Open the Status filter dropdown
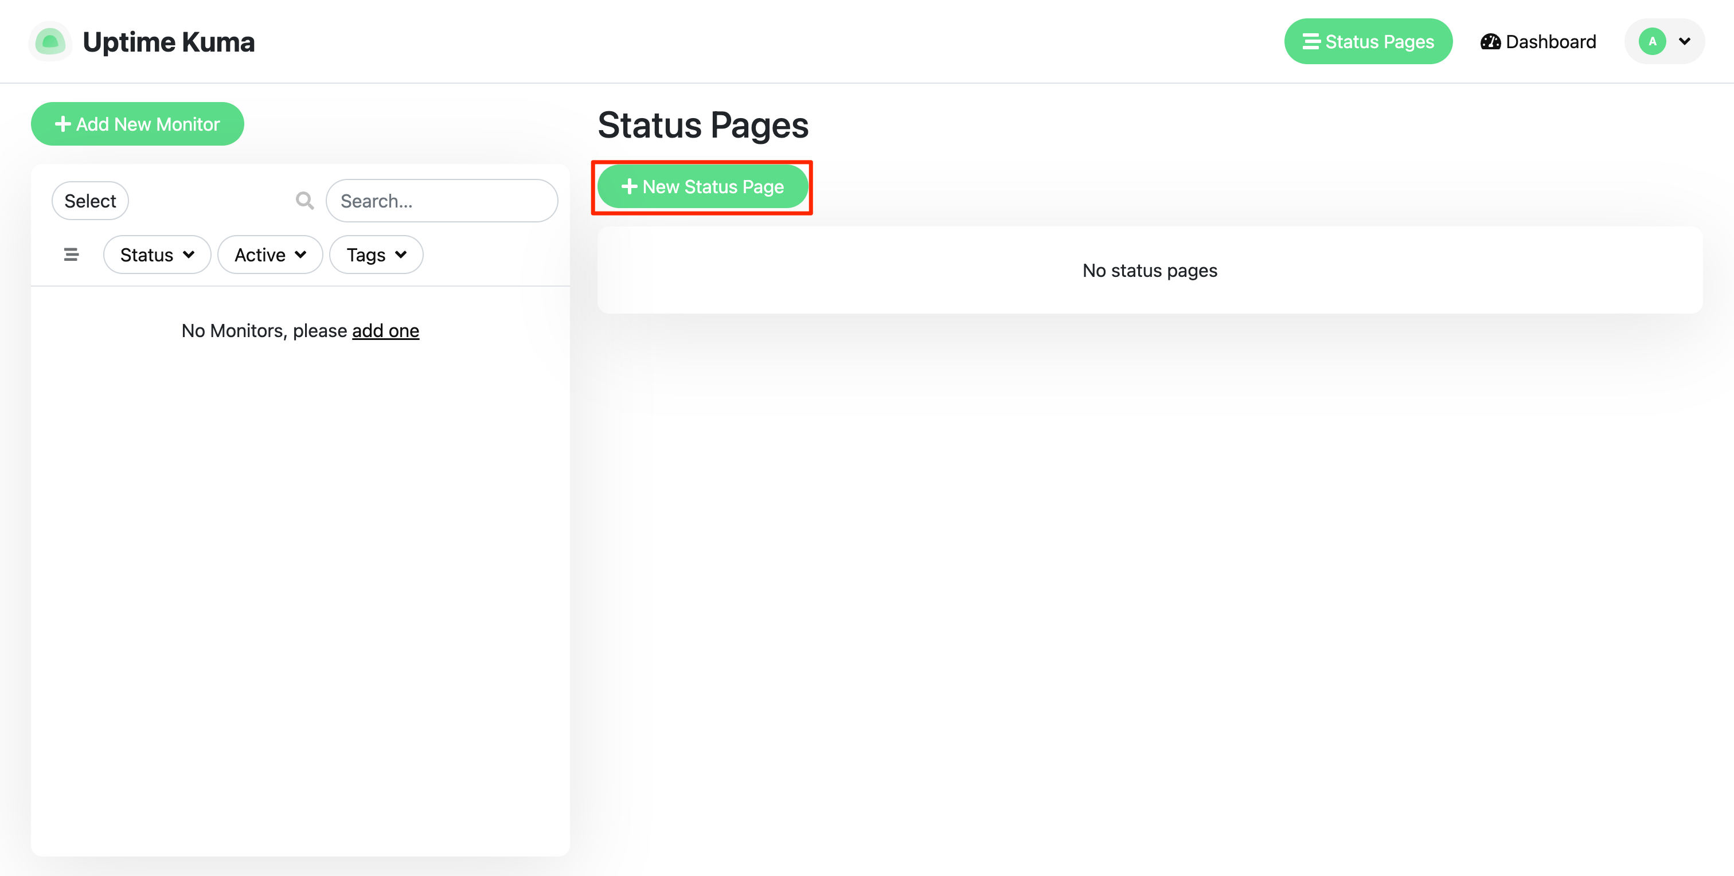 tap(157, 255)
